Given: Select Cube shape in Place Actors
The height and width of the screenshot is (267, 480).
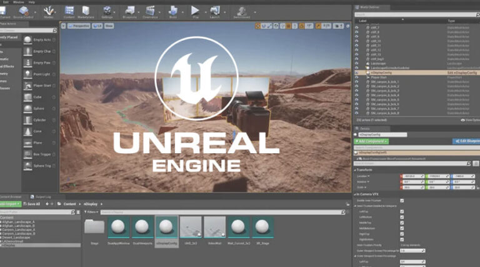Looking at the screenshot, I should coord(39,97).
